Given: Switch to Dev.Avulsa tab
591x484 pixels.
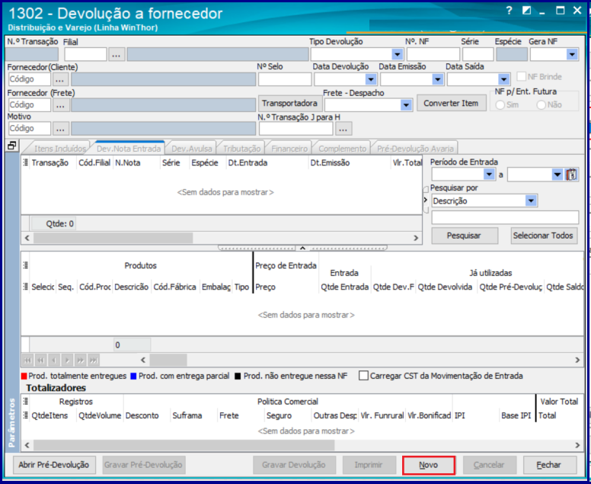Looking at the screenshot, I should click(x=191, y=149).
